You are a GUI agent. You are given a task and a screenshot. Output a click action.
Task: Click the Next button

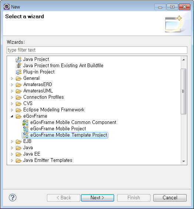98,197
